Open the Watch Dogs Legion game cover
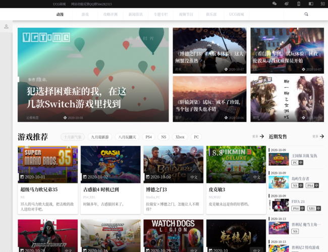The width and height of the screenshot is (328, 252). [174, 236]
